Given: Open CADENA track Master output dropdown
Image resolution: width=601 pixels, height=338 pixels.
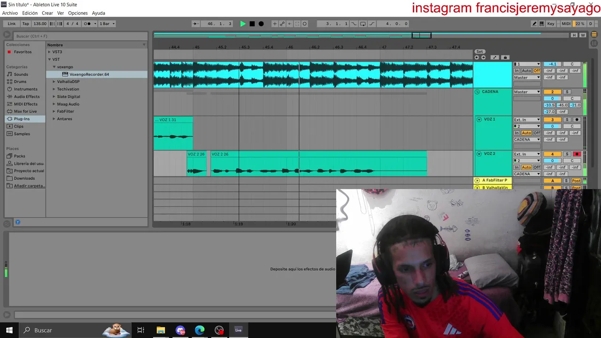Looking at the screenshot, I should 527,92.
